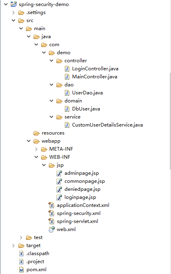
Task: Select the commonpage.jsp label
Action: point(84,181)
